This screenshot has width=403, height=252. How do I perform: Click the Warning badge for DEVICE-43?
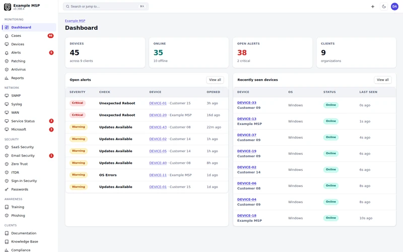79,127
